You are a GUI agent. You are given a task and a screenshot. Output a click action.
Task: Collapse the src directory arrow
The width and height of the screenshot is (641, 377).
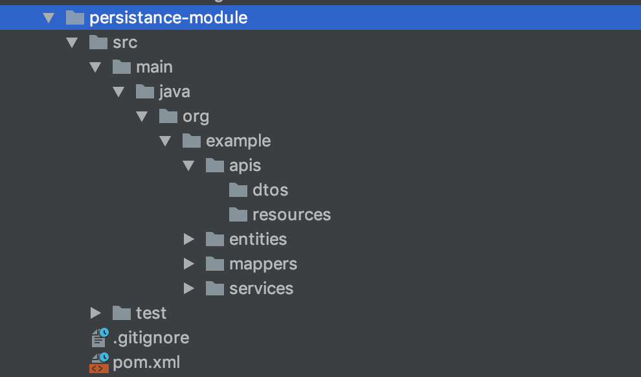tap(72, 42)
